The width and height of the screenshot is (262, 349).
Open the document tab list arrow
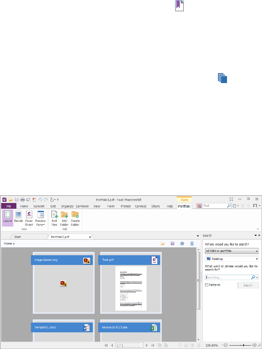click(198, 236)
